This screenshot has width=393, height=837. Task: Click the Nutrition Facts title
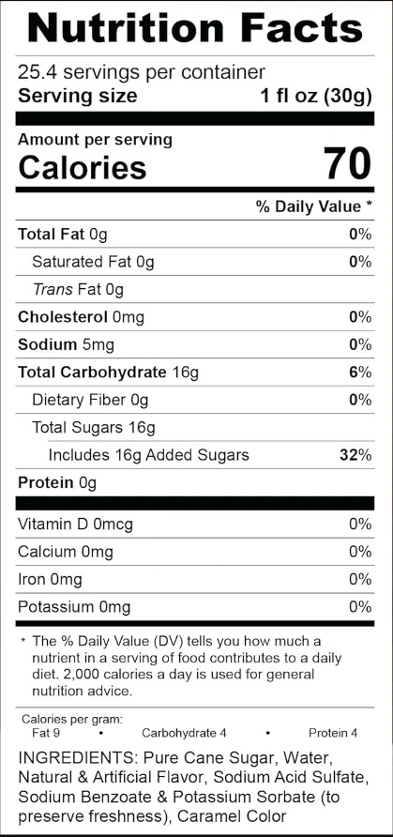point(195,28)
